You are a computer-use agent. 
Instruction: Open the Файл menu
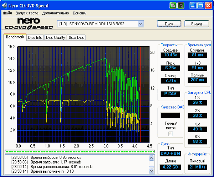pyautogui.click(x=7, y=13)
